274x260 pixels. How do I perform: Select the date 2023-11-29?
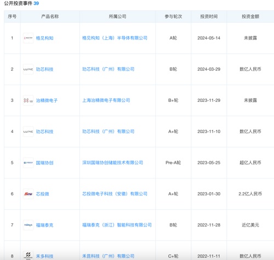pos(209,100)
